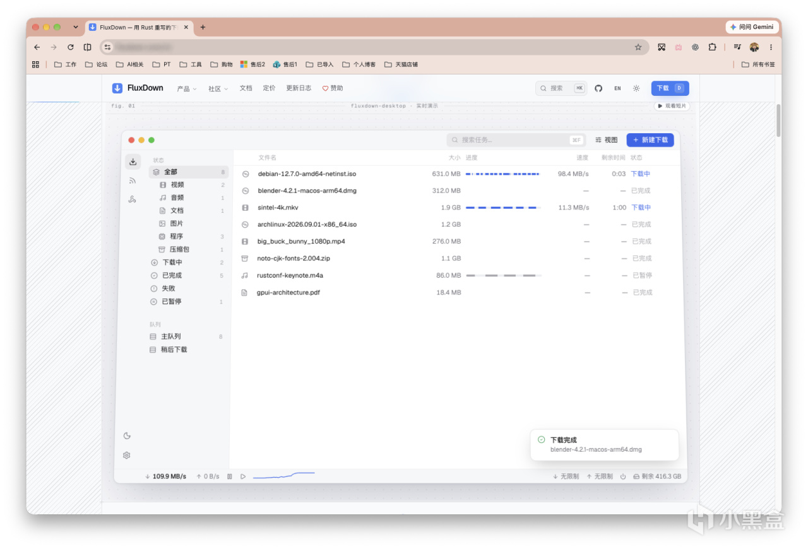Screen dimensions: 808x549
Task: Open the 视图 view options
Action: [606, 140]
